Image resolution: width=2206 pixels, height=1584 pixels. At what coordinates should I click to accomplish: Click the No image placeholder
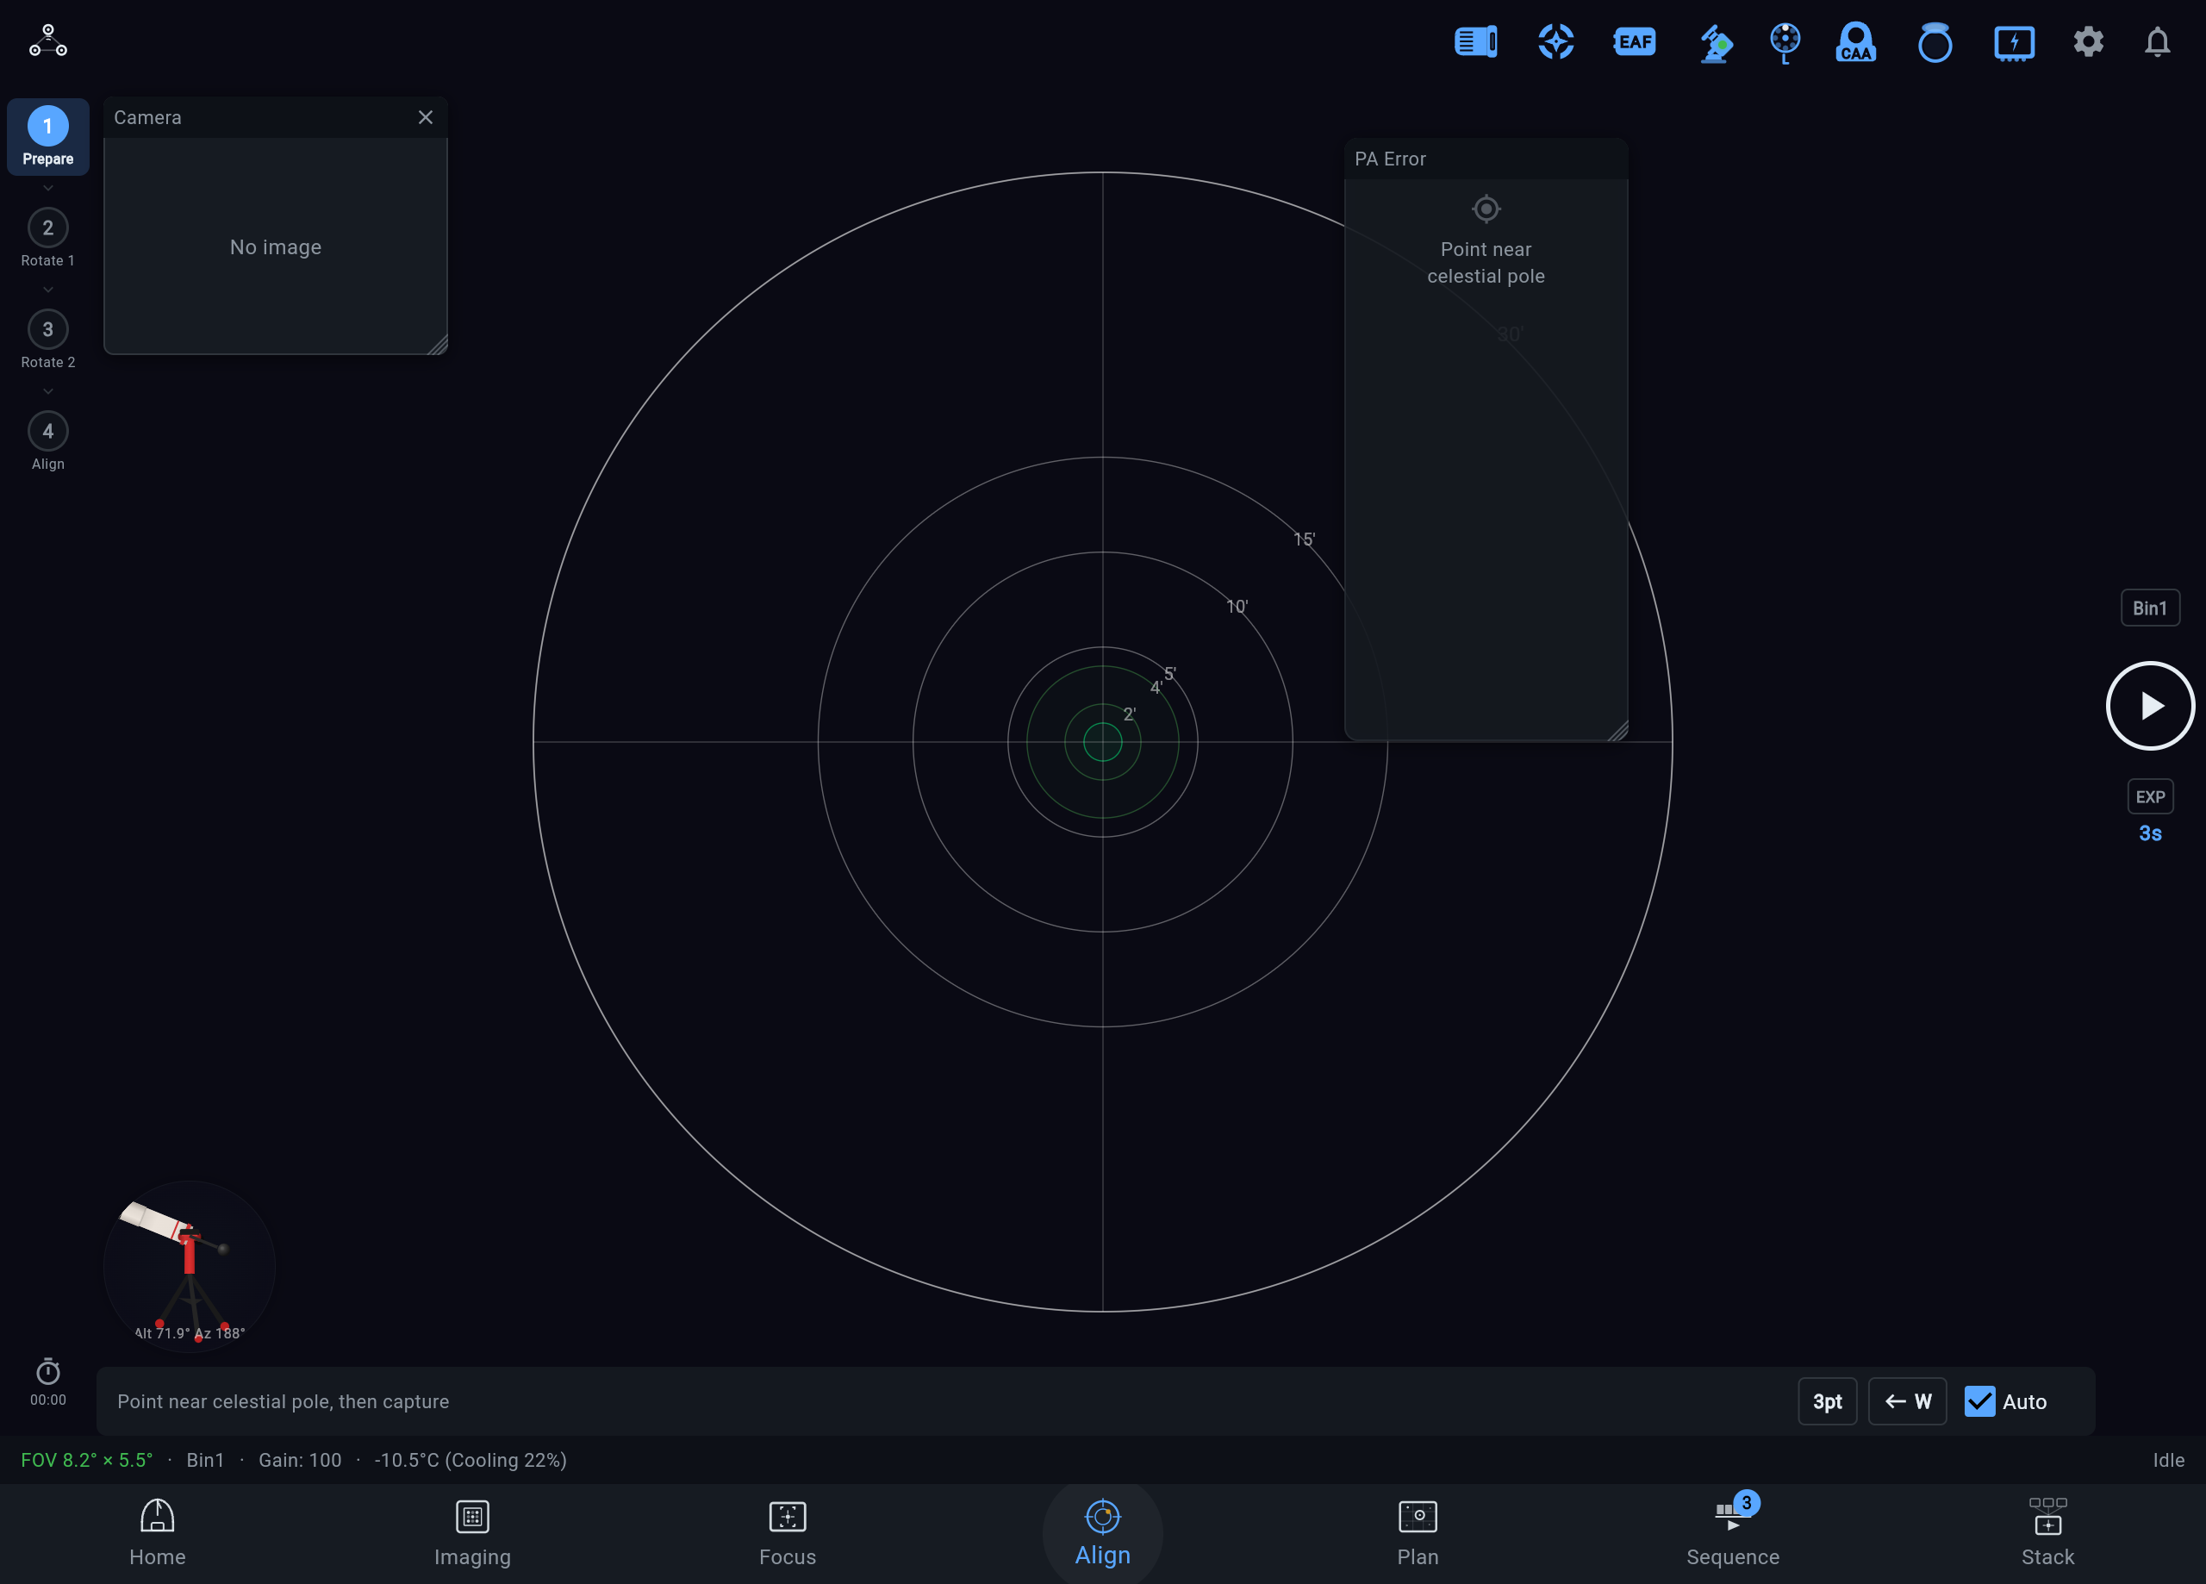tap(275, 247)
